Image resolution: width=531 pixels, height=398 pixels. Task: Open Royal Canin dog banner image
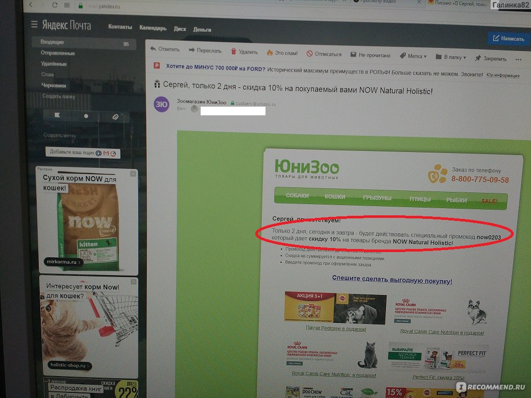(441, 313)
